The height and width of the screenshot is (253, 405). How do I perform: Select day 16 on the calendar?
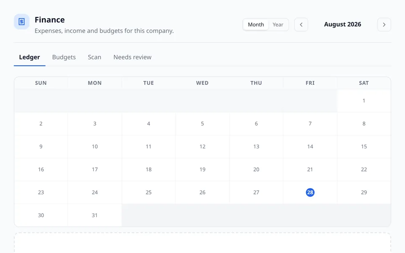click(x=41, y=170)
